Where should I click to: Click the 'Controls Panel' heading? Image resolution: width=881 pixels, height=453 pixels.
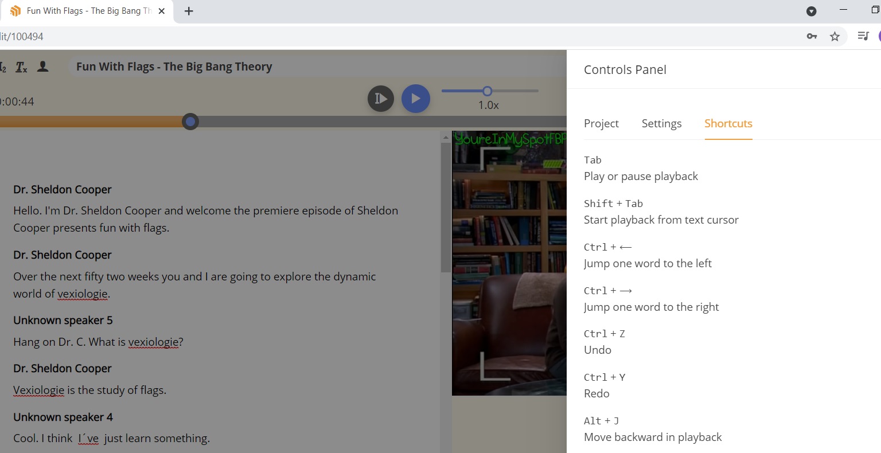(625, 69)
